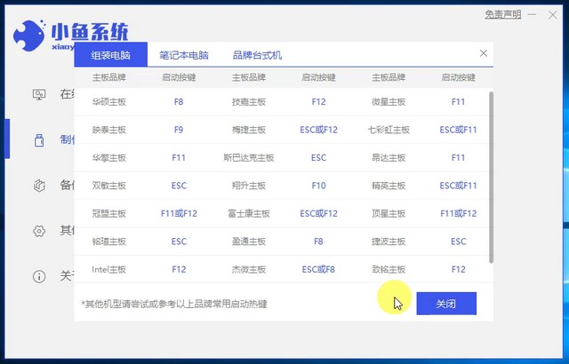Close the hotkey dialog with X icon
This screenshot has width=569, height=364.
pos(483,54)
